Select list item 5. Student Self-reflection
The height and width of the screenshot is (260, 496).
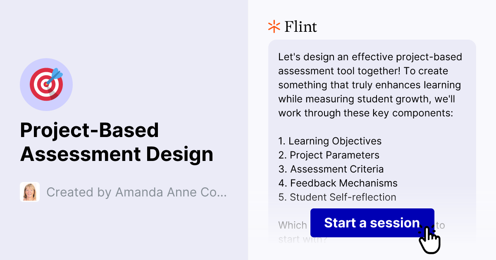(x=337, y=197)
